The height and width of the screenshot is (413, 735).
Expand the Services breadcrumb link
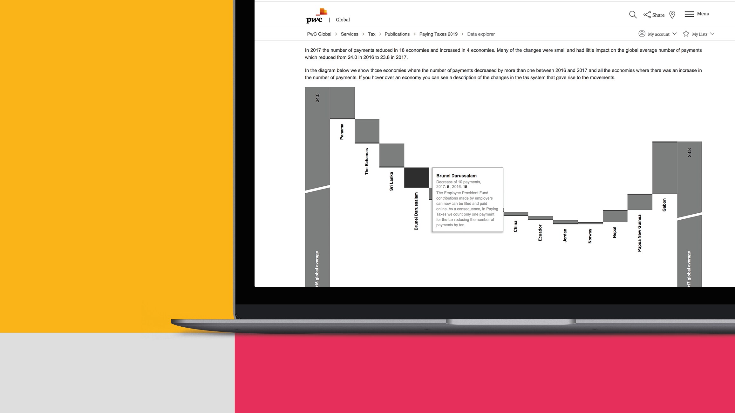coord(349,34)
